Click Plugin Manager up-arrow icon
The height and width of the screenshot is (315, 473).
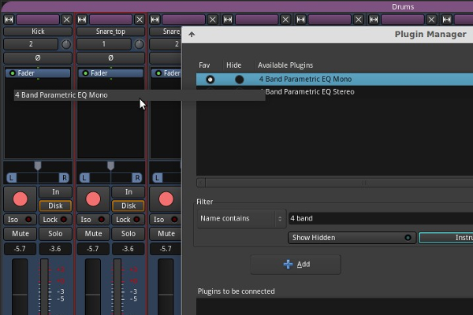pyautogui.click(x=192, y=35)
